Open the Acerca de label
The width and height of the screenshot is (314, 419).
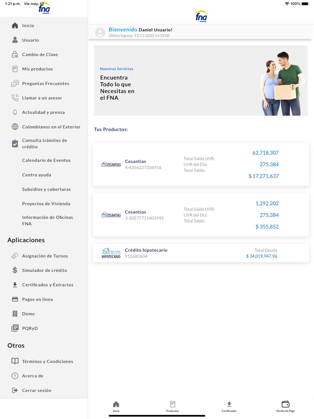[33, 376]
